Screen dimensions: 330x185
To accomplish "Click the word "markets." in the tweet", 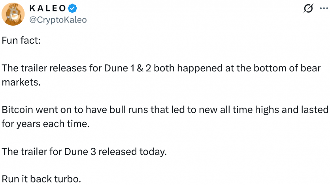I will tap(21, 82).
